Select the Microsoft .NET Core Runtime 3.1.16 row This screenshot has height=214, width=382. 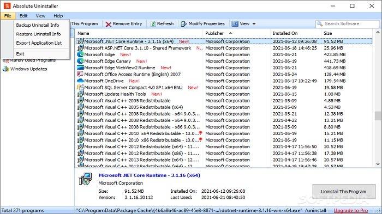[x=224, y=41]
